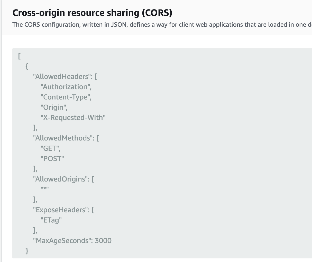Image resolution: width=312 pixels, height=262 pixels.
Task: Select the "POST" method value
Action: (52, 158)
